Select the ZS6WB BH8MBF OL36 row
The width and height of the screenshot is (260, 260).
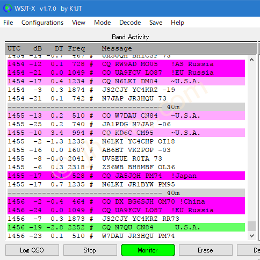[x=126, y=167]
